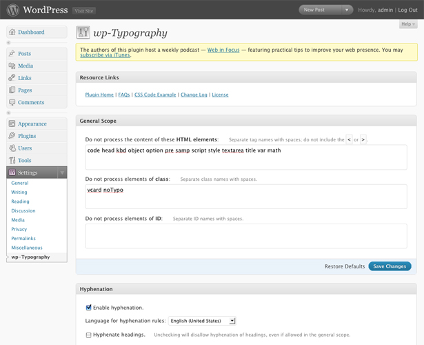Screen dimensions: 424x345
Task: Go to Miscellaneous settings submenu
Action: (27, 248)
